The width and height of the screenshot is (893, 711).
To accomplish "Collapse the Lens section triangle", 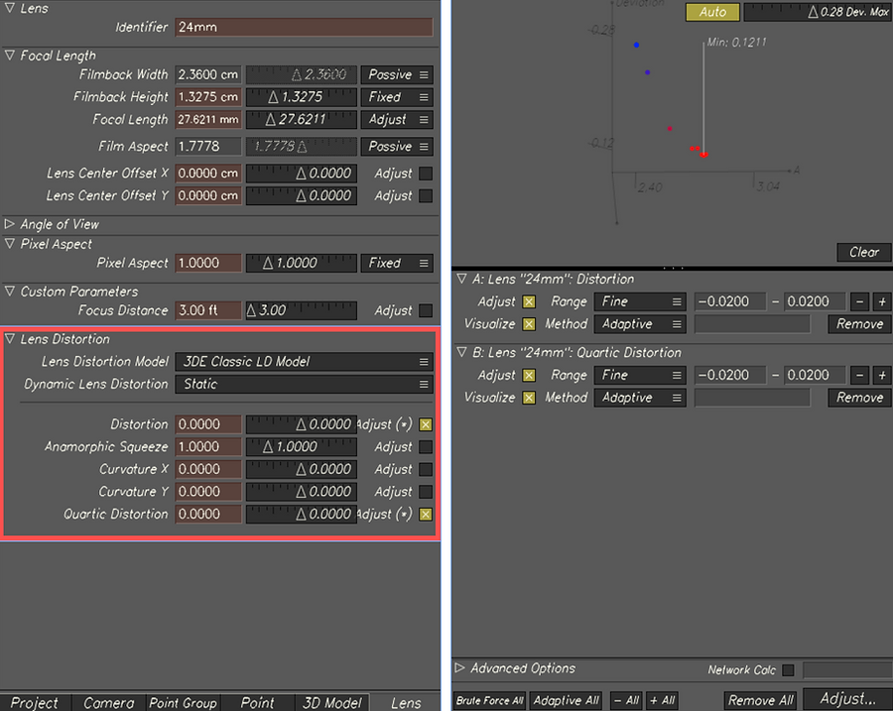I will click(x=10, y=7).
